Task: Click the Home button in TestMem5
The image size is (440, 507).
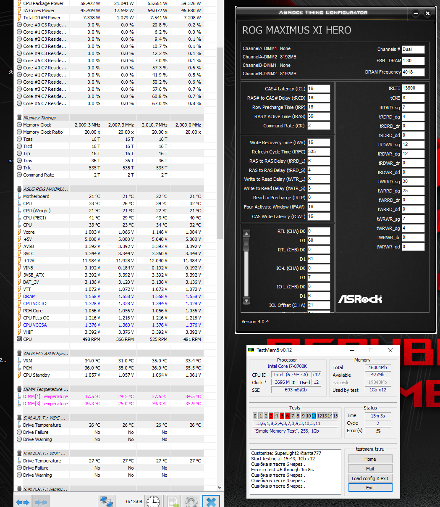Action: [x=370, y=459]
